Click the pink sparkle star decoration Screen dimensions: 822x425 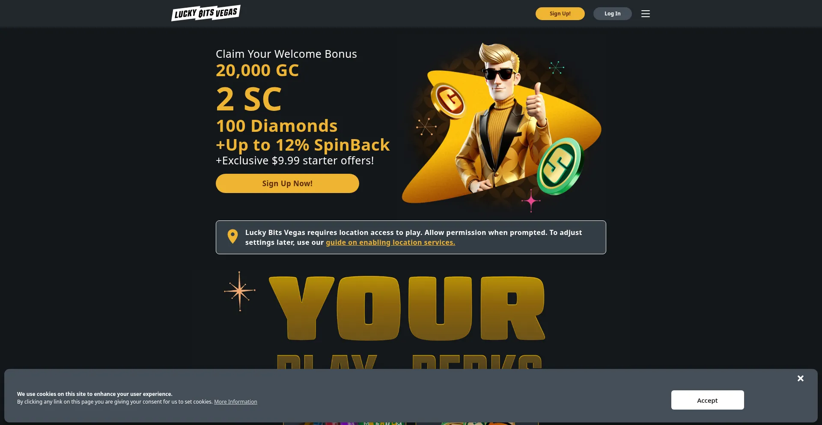coord(531,201)
